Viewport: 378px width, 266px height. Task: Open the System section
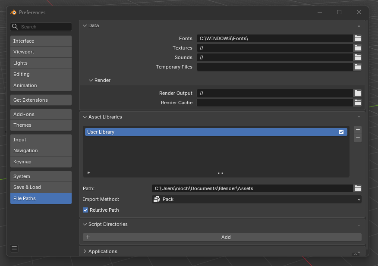pos(41,176)
